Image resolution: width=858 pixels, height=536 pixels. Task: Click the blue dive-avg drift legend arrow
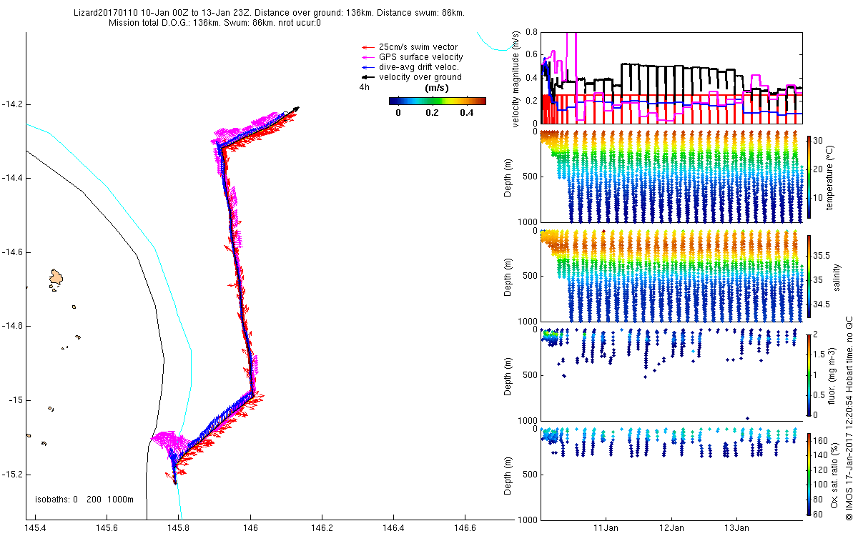point(368,67)
